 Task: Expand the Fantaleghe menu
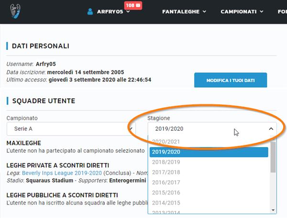click(x=184, y=11)
